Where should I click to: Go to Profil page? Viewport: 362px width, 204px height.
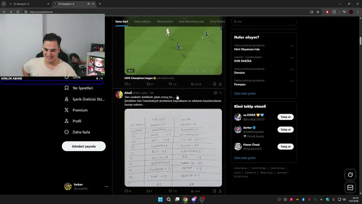(x=73, y=121)
